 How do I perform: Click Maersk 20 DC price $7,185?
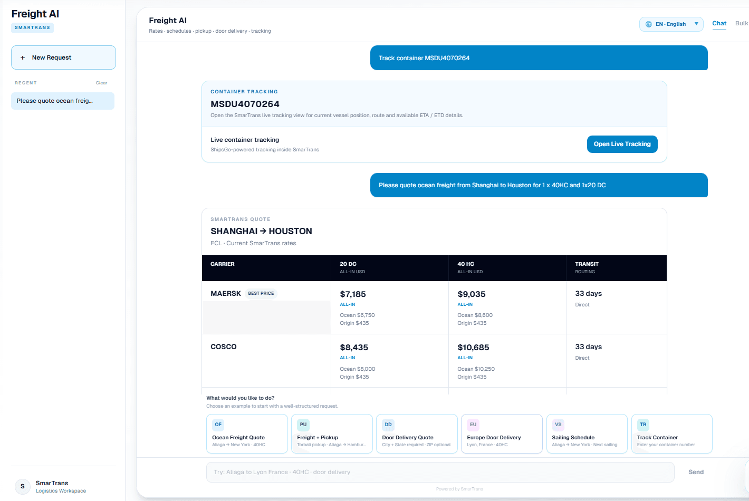(353, 294)
